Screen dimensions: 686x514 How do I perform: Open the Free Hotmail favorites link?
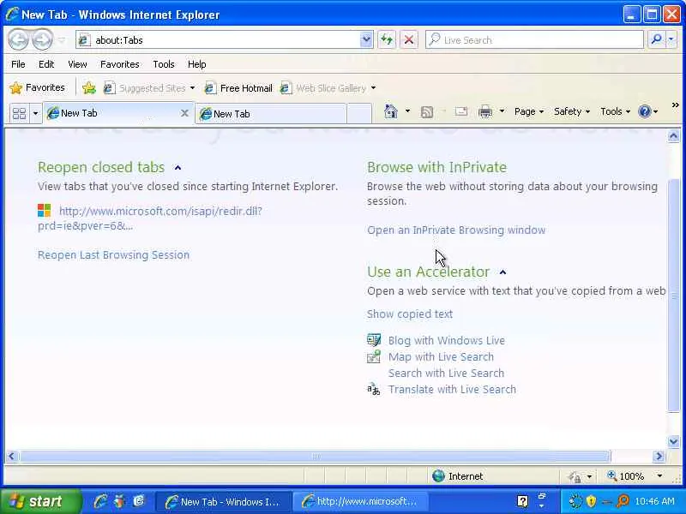click(238, 88)
